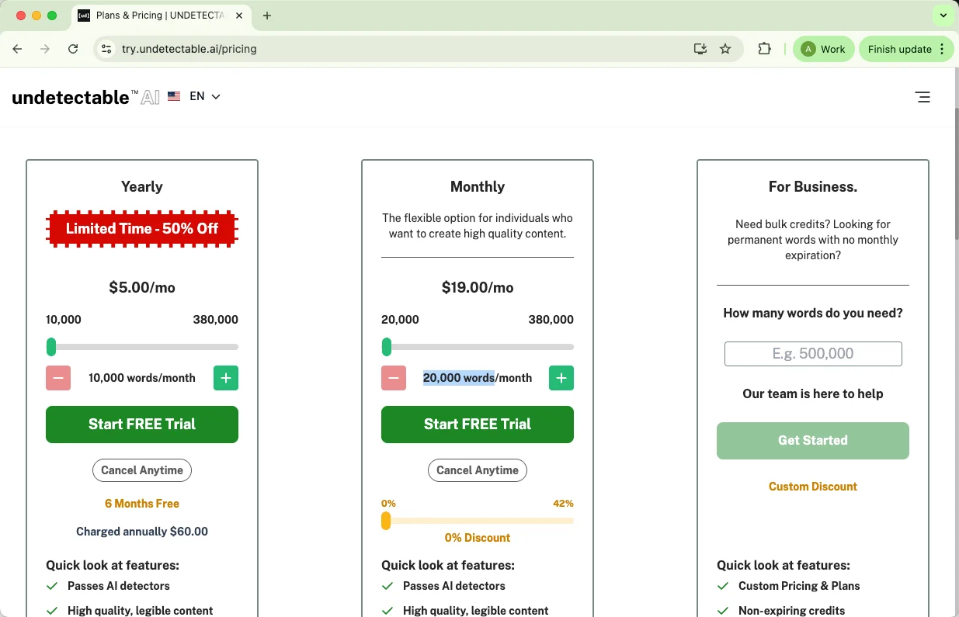This screenshot has width=959, height=617.
Task: View site information icon in address bar
Action: 107,49
